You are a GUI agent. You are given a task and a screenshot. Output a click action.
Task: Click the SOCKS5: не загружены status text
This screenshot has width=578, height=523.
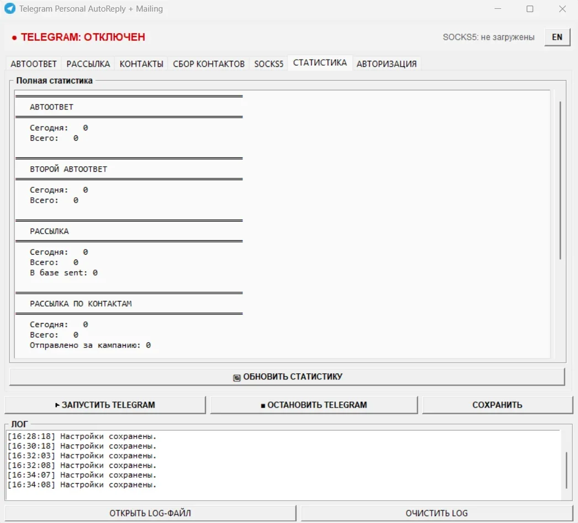pyautogui.click(x=488, y=37)
